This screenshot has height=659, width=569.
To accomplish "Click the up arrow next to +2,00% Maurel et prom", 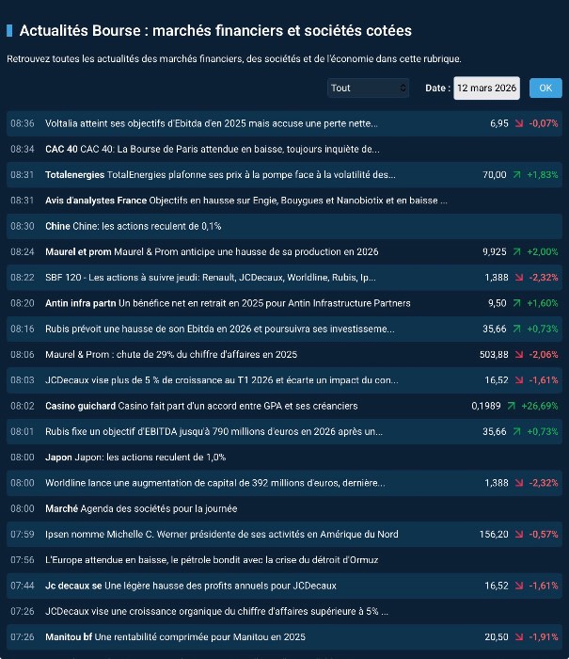I will click(516, 251).
